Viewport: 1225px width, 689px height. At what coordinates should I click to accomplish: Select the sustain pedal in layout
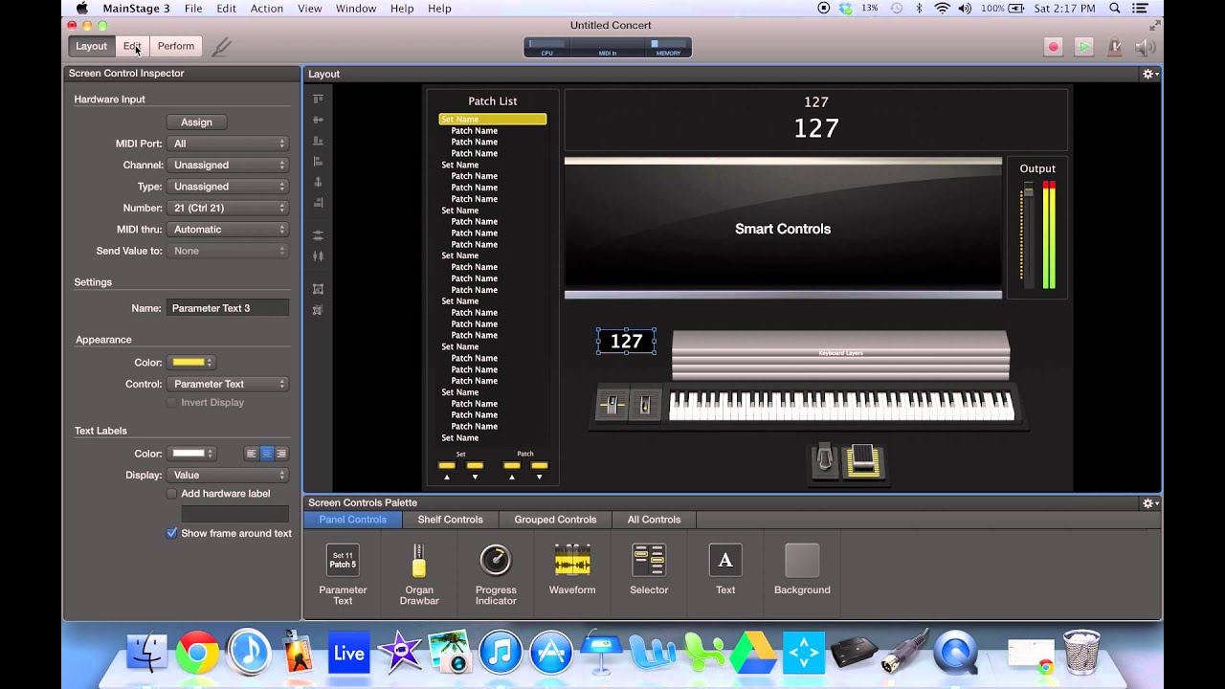tap(824, 460)
